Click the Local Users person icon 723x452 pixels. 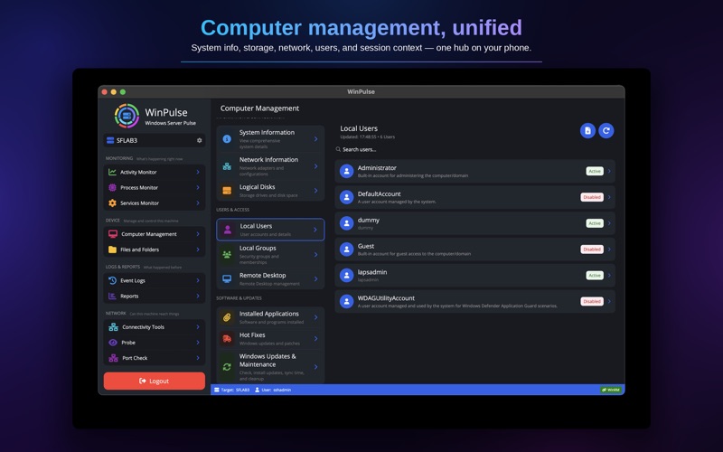tap(228, 230)
